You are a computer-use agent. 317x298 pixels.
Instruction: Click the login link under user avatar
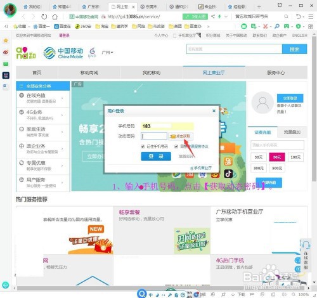(x=290, y=98)
